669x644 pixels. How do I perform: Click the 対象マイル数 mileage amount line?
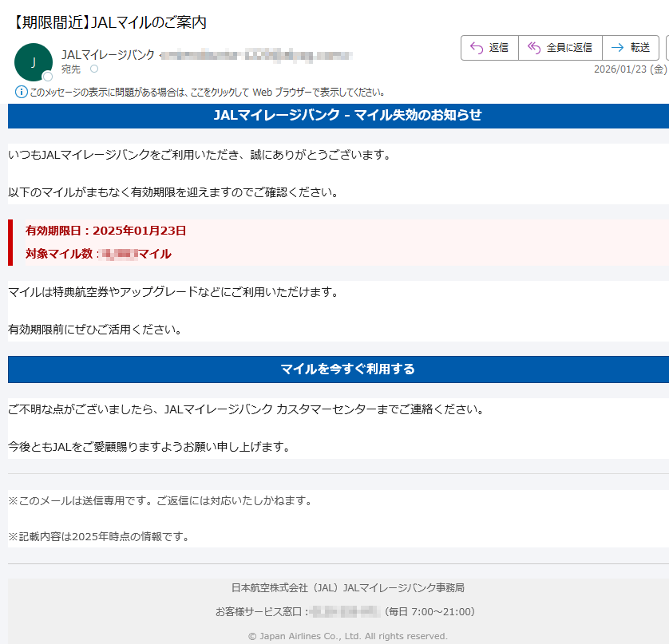click(98, 254)
